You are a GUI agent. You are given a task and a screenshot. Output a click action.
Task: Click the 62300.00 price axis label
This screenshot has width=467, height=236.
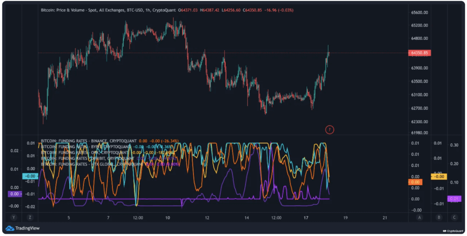tap(420, 122)
